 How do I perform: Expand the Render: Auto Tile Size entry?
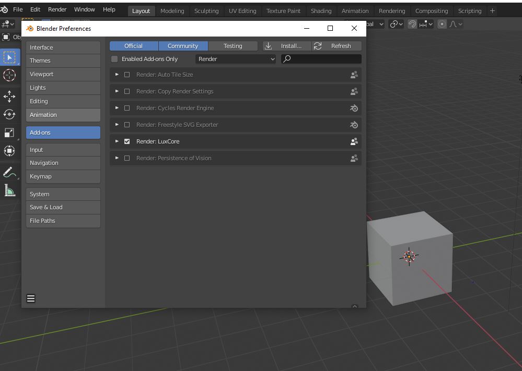(117, 75)
